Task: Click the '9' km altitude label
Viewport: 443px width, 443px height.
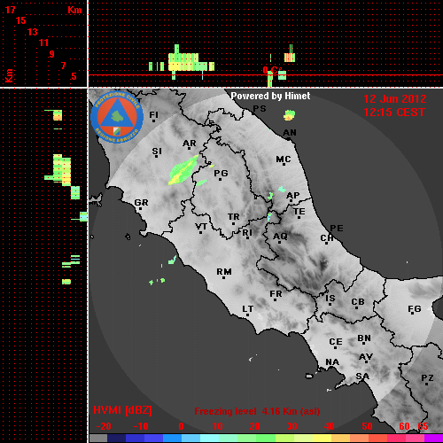Action: (x=51, y=54)
